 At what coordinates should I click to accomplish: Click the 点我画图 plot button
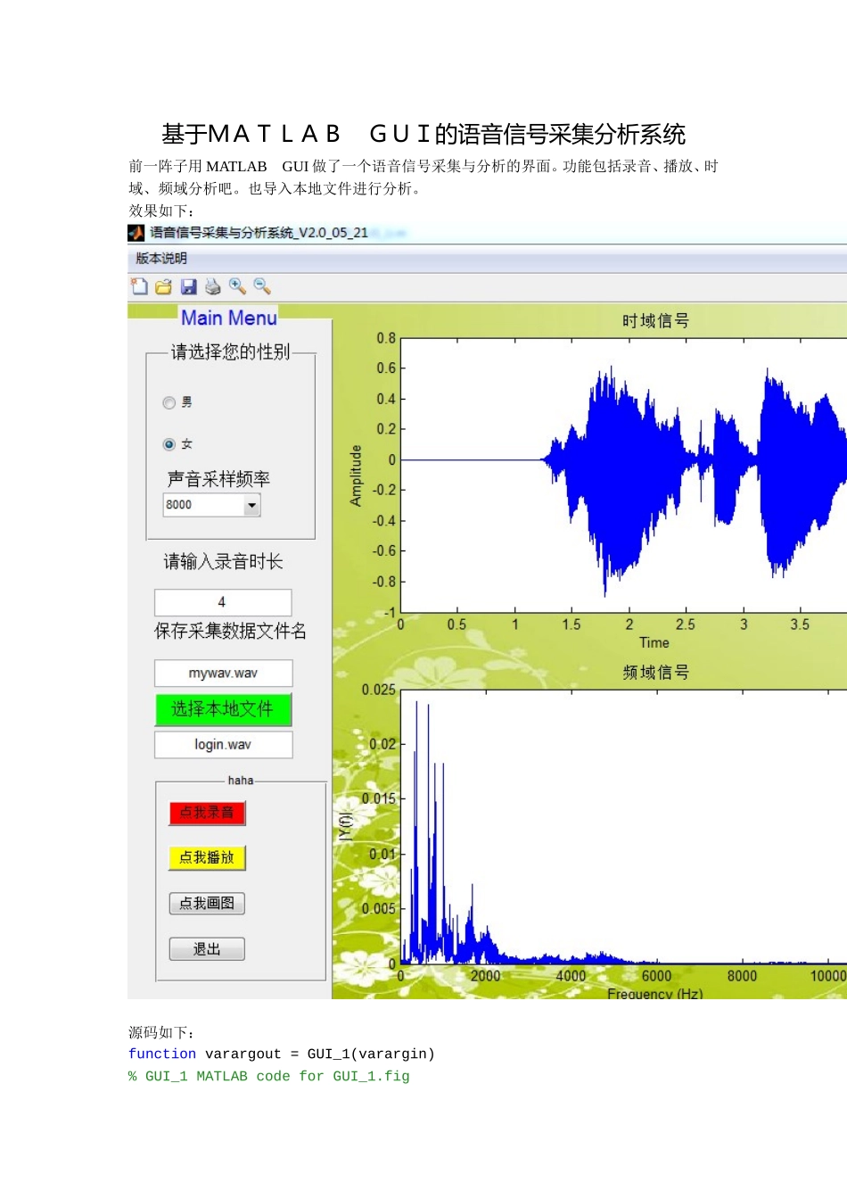coord(207,904)
